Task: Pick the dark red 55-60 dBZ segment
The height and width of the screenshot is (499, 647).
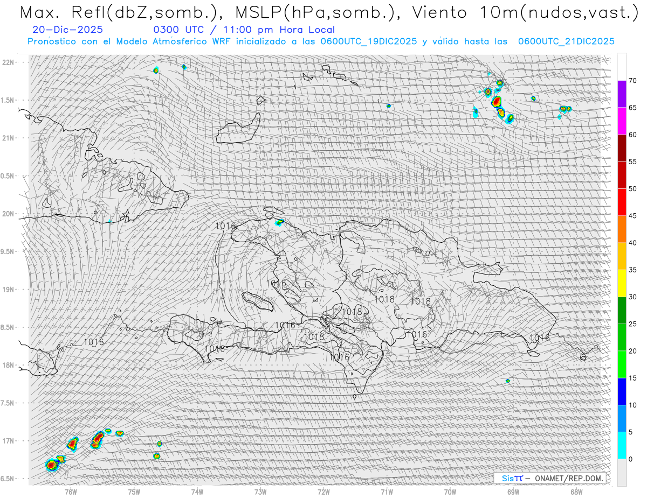Action: [x=622, y=148]
